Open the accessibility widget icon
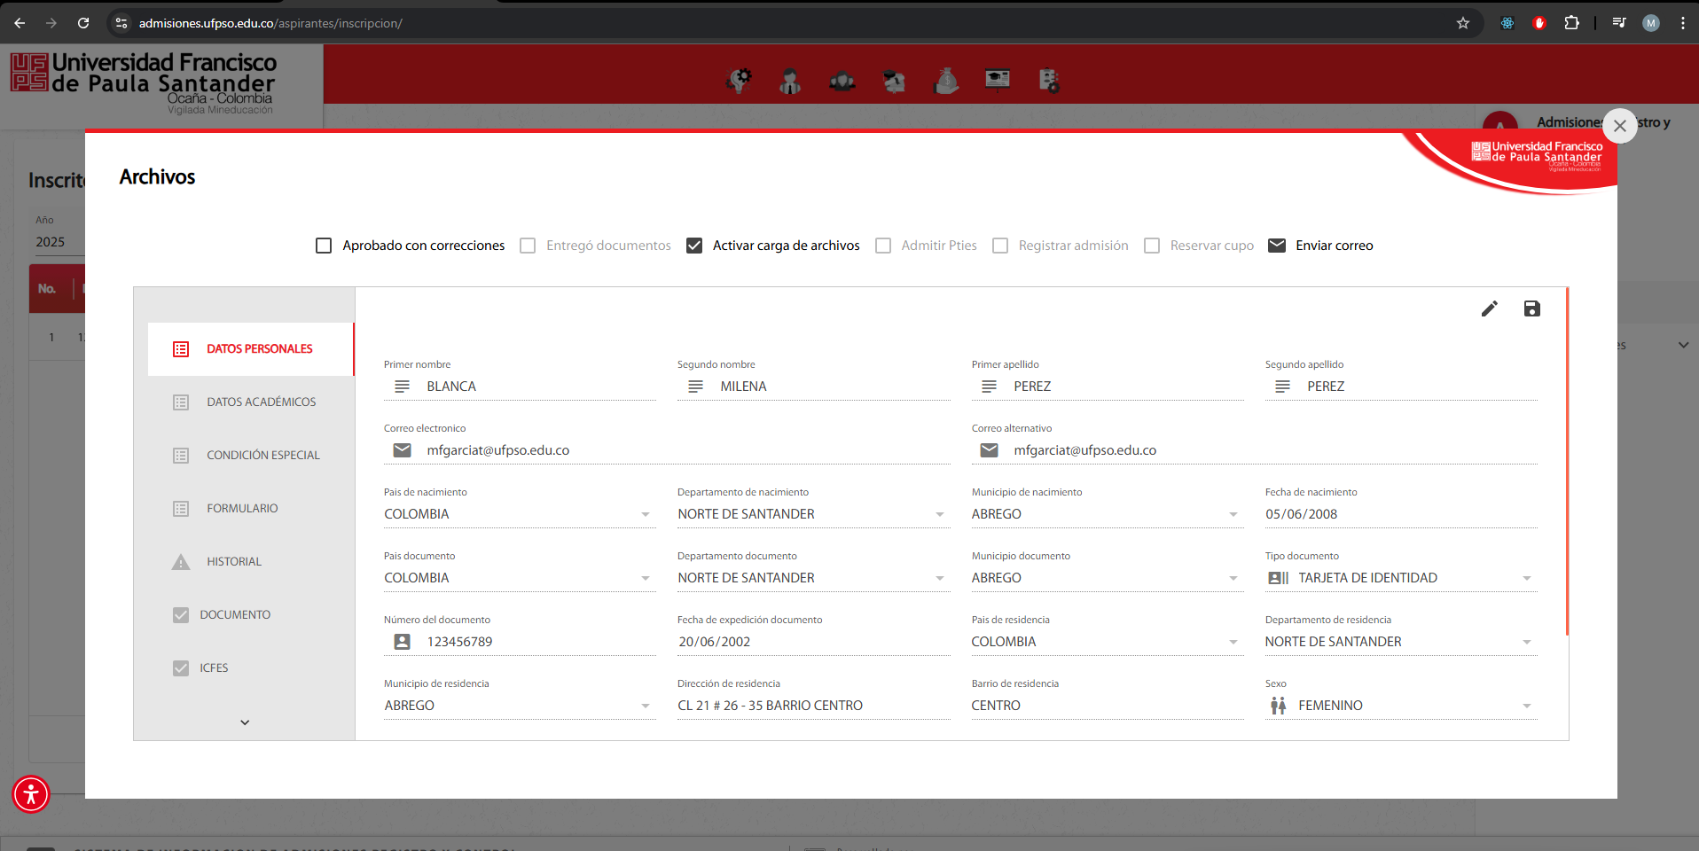1699x851 pixels. click(31, 793)
